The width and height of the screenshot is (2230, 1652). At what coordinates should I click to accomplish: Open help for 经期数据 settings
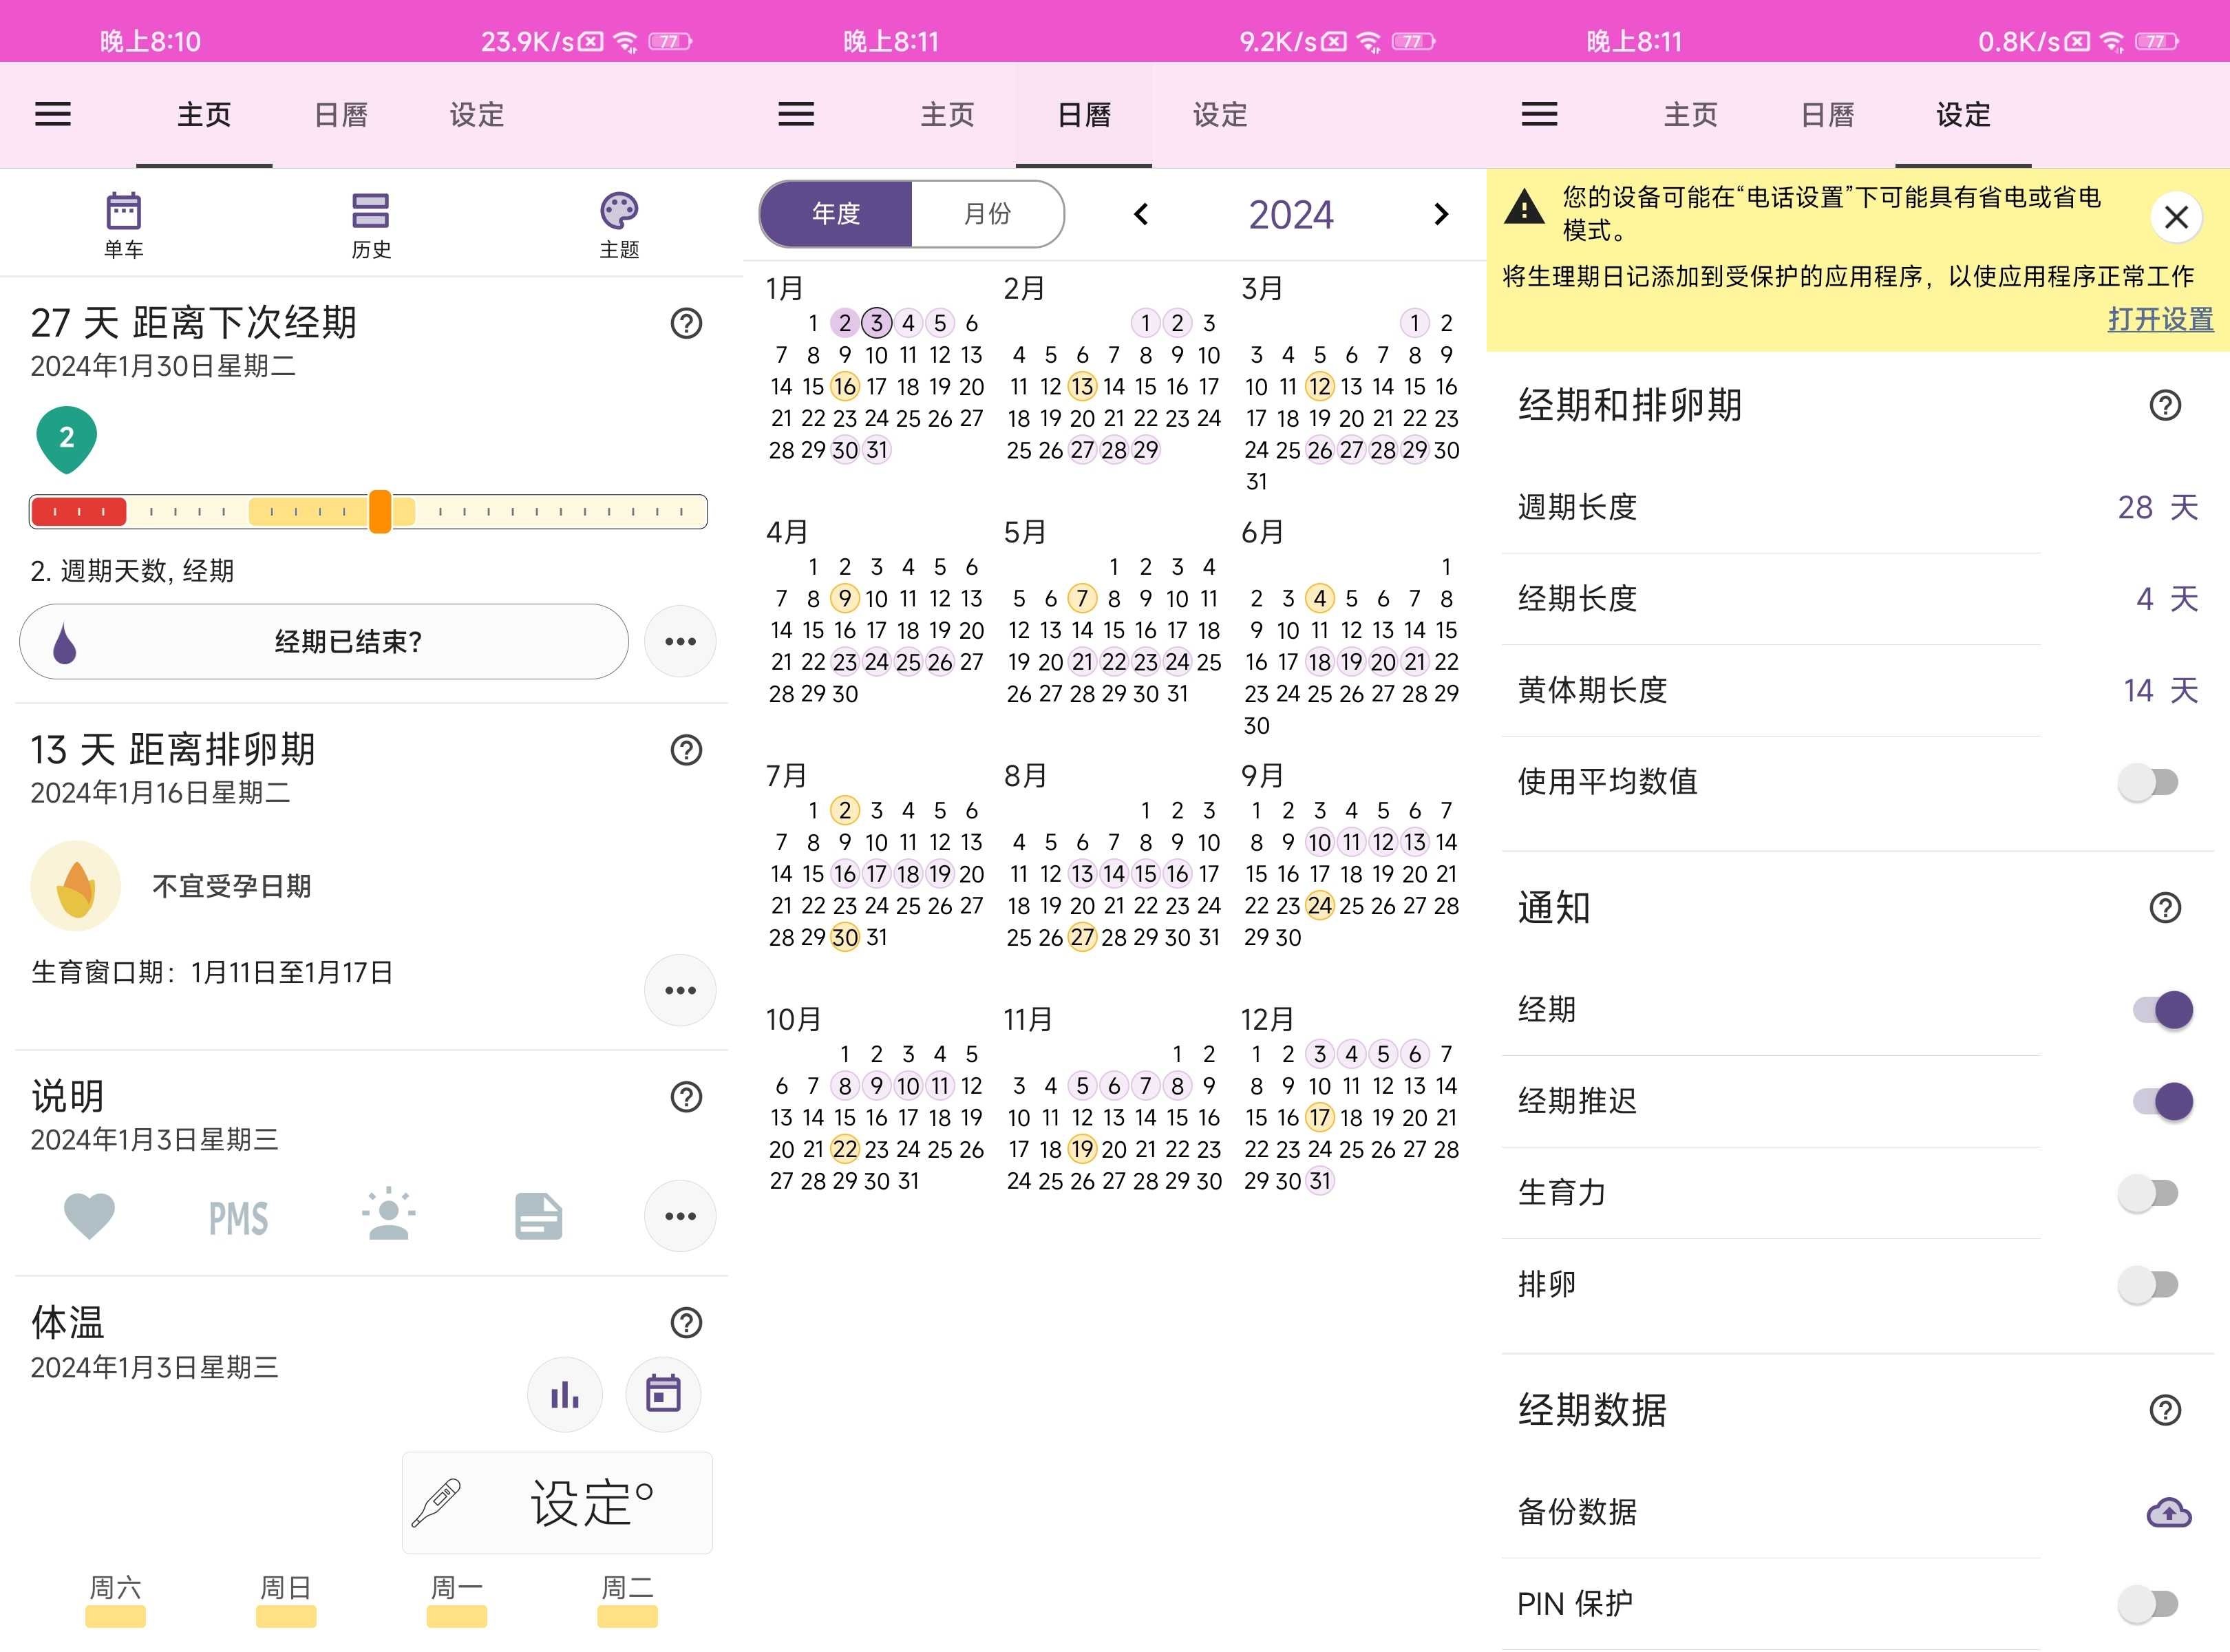pyautogui.click(x=2165, y=1410)
